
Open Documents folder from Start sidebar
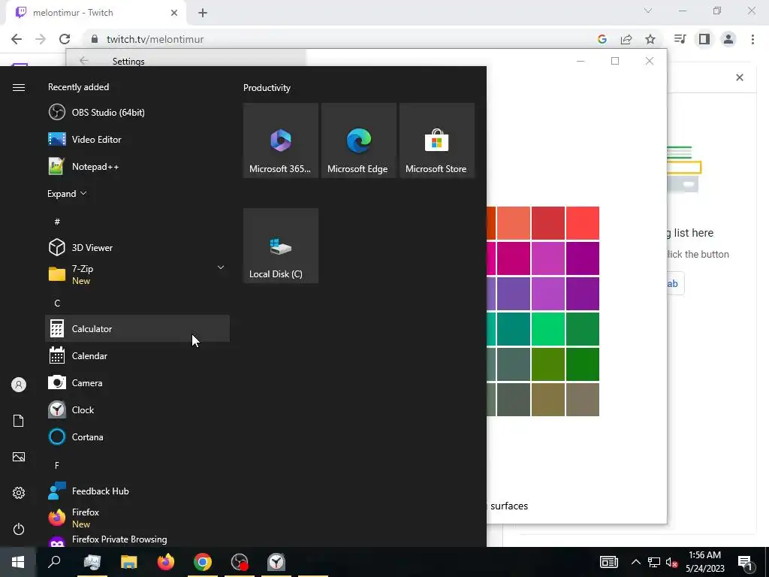coord(19,421)
